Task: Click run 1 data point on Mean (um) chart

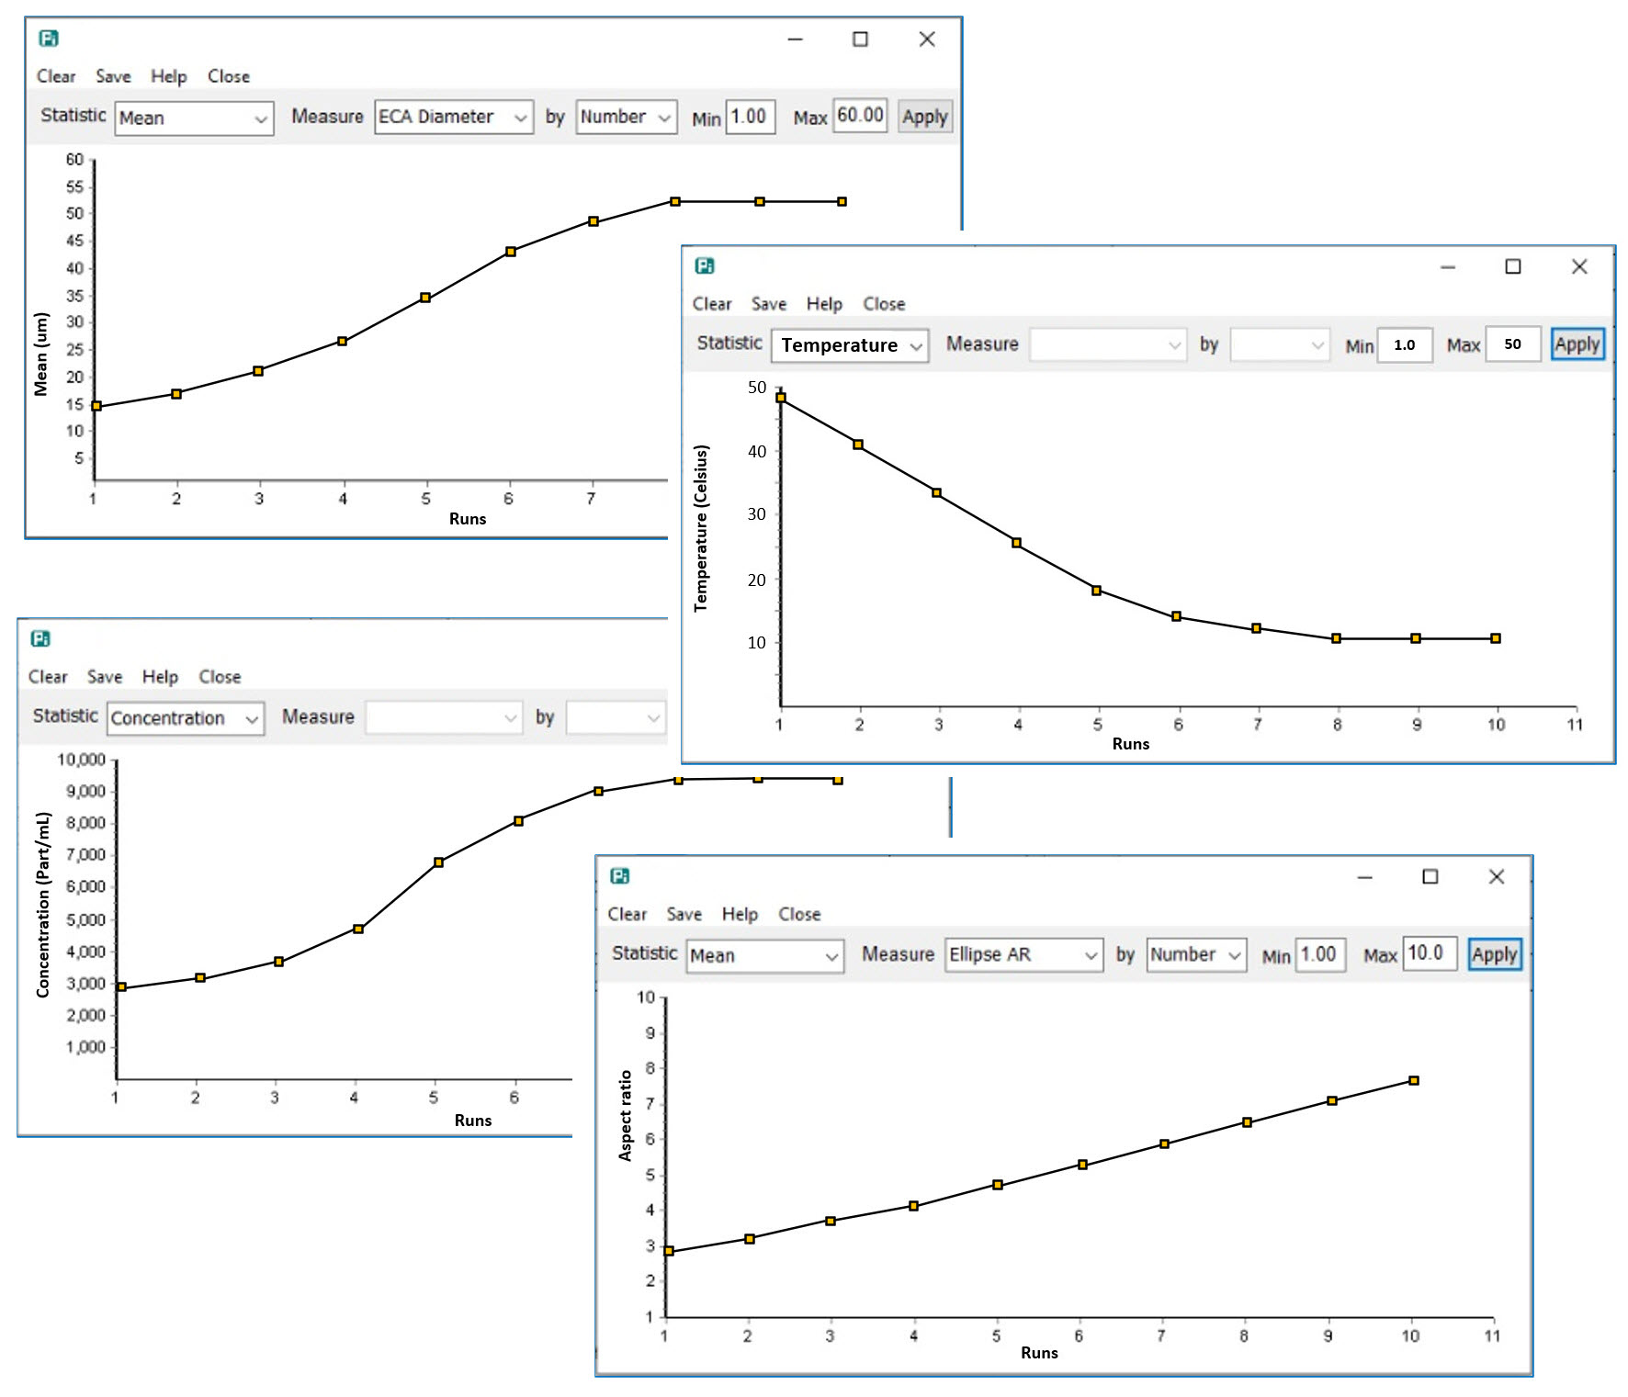Action: coord(96,406)
